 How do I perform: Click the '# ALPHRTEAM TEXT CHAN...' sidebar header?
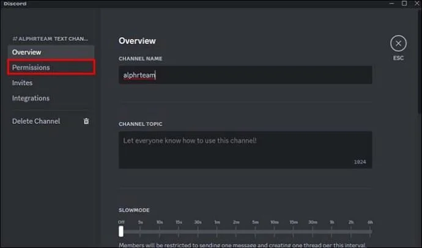50,38
